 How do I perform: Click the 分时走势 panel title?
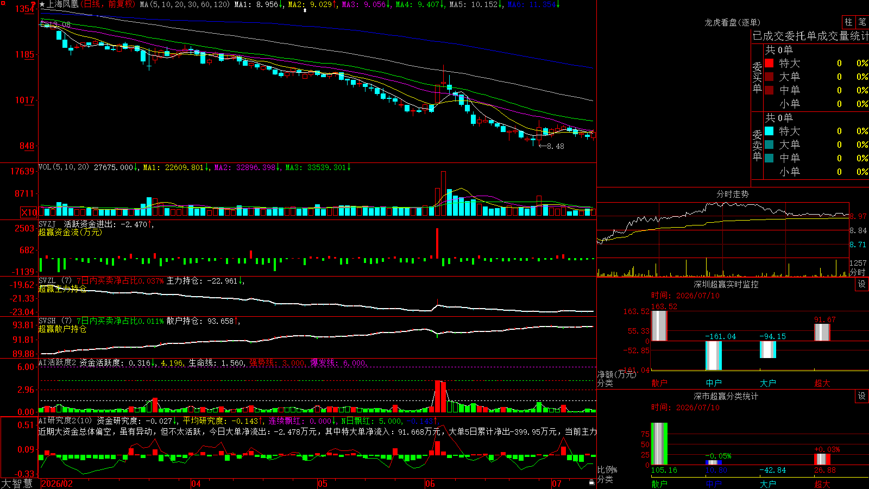tap(732, 194)
